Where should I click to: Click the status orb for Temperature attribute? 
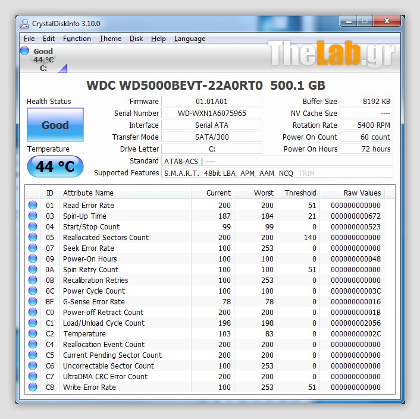(33, 333)
